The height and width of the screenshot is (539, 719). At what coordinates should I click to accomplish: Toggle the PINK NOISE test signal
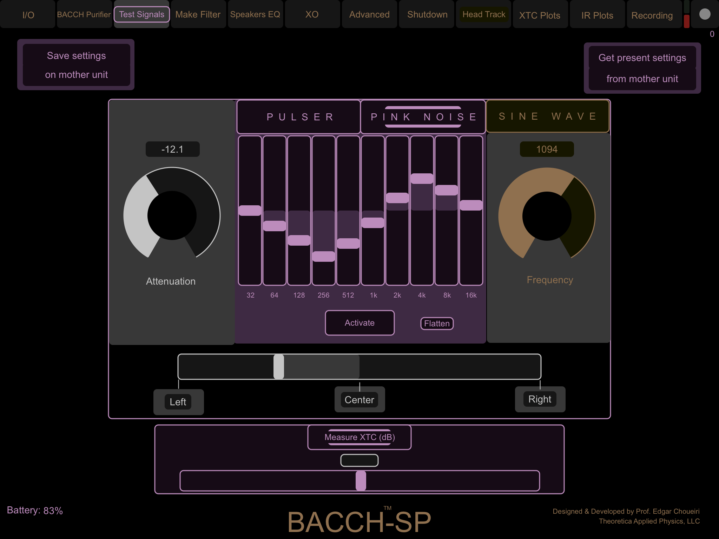pyautogui.click(x=423, y=117)
